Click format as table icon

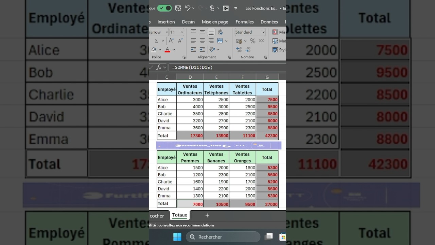(x=275, y=41)
